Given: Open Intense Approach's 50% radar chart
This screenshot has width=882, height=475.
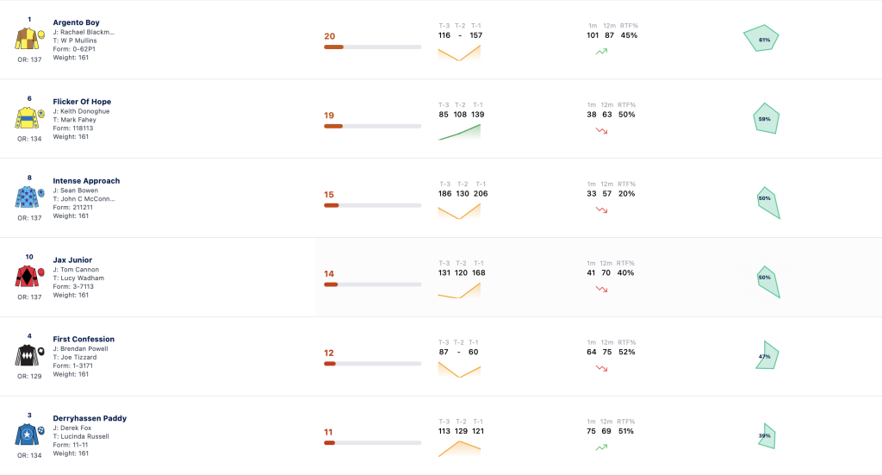Looking at the screenshot, I should click(768, 203).
